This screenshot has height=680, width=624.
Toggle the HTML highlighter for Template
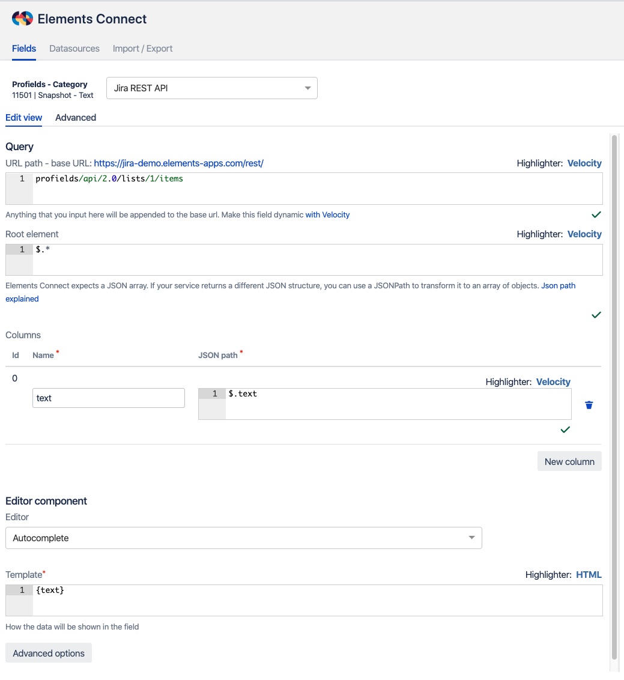(589, 575)
